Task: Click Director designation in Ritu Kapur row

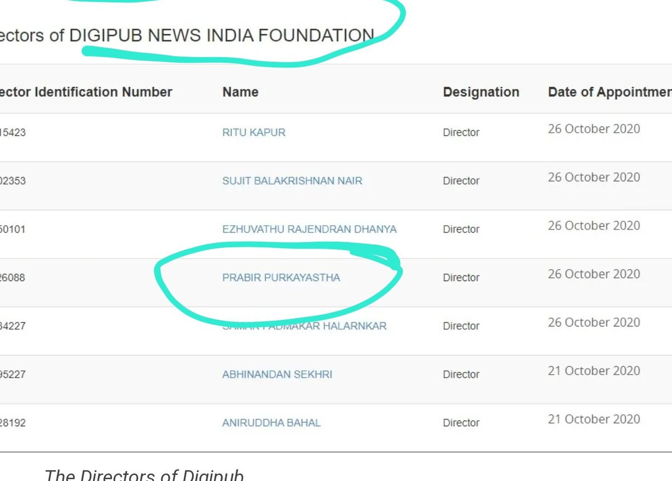Action: click(x=461, y=133)
